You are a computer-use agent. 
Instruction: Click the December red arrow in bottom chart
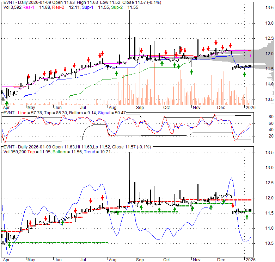click(233, 206)
